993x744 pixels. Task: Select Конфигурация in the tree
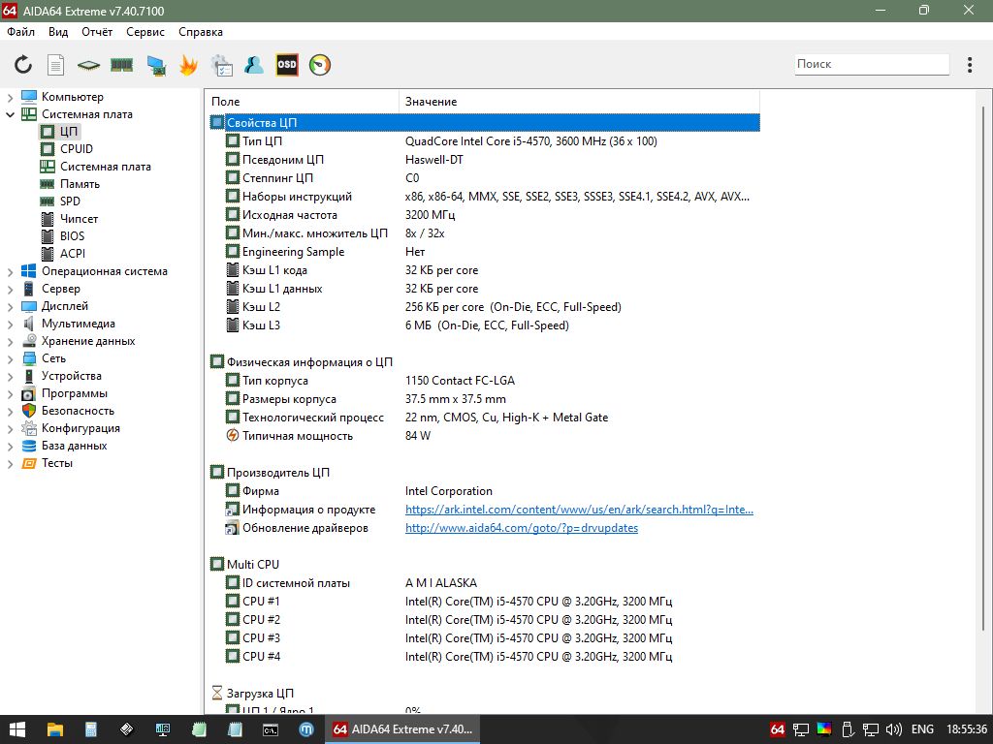pos(80,427)
